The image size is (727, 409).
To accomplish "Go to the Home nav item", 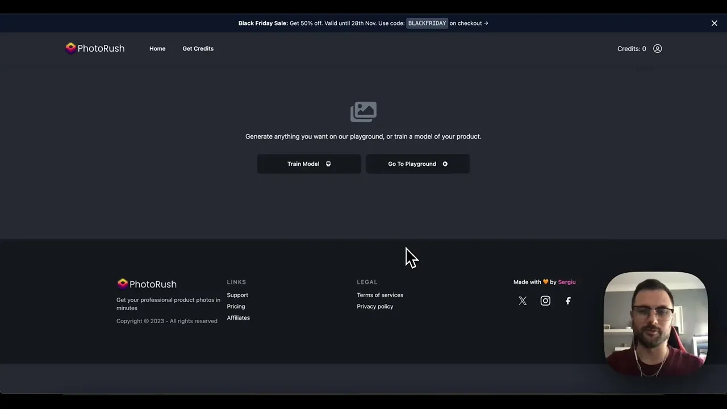I will coord(157,49).
